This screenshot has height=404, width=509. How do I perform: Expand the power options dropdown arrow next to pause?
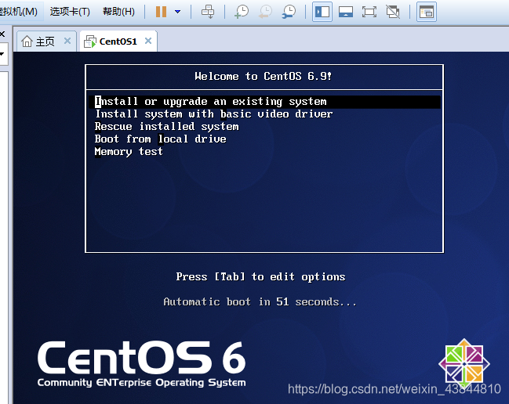[x=177, y=12]
